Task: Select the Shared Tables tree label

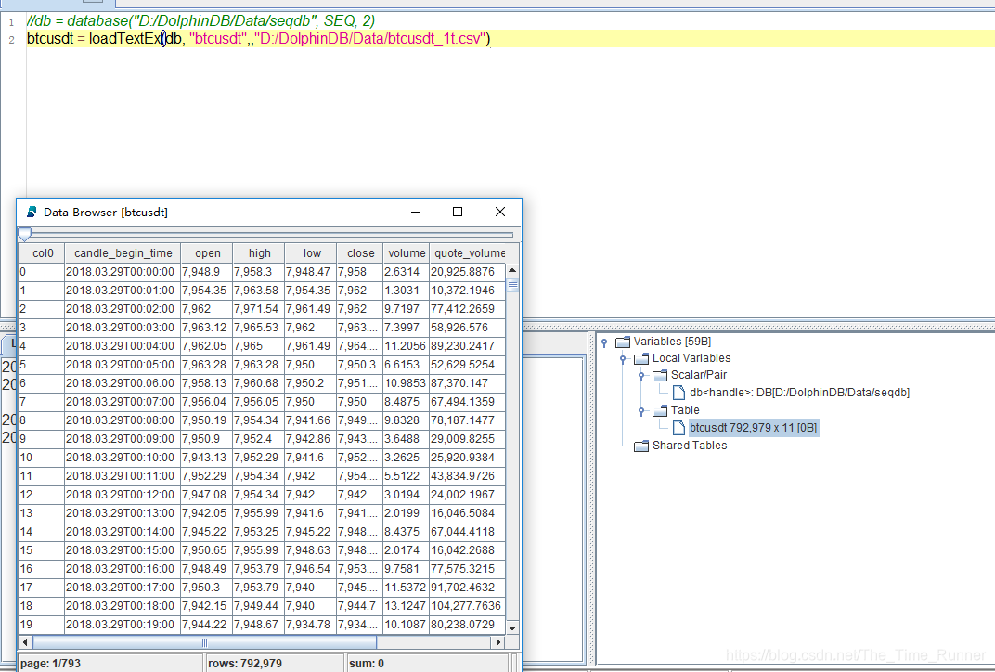Action: 690,446
